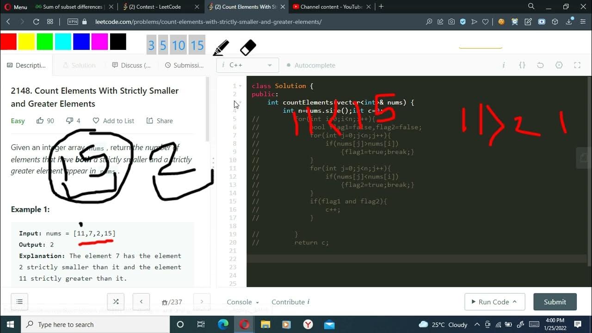Screen dimensions: 592x333
Task: Choose the blue drawing color
Action: point(81,42)
